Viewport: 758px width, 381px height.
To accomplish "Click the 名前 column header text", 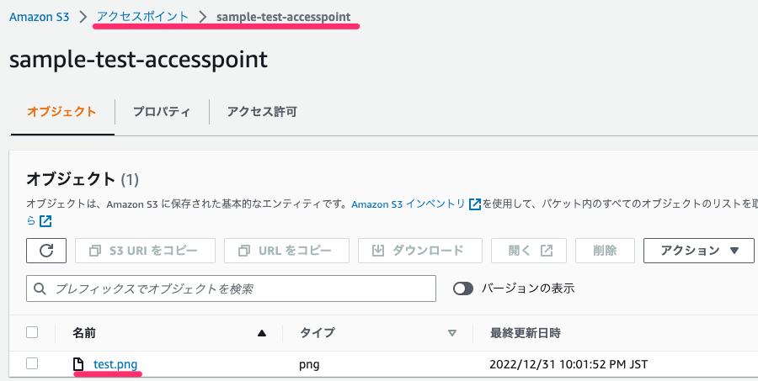I will pos(84,333).
